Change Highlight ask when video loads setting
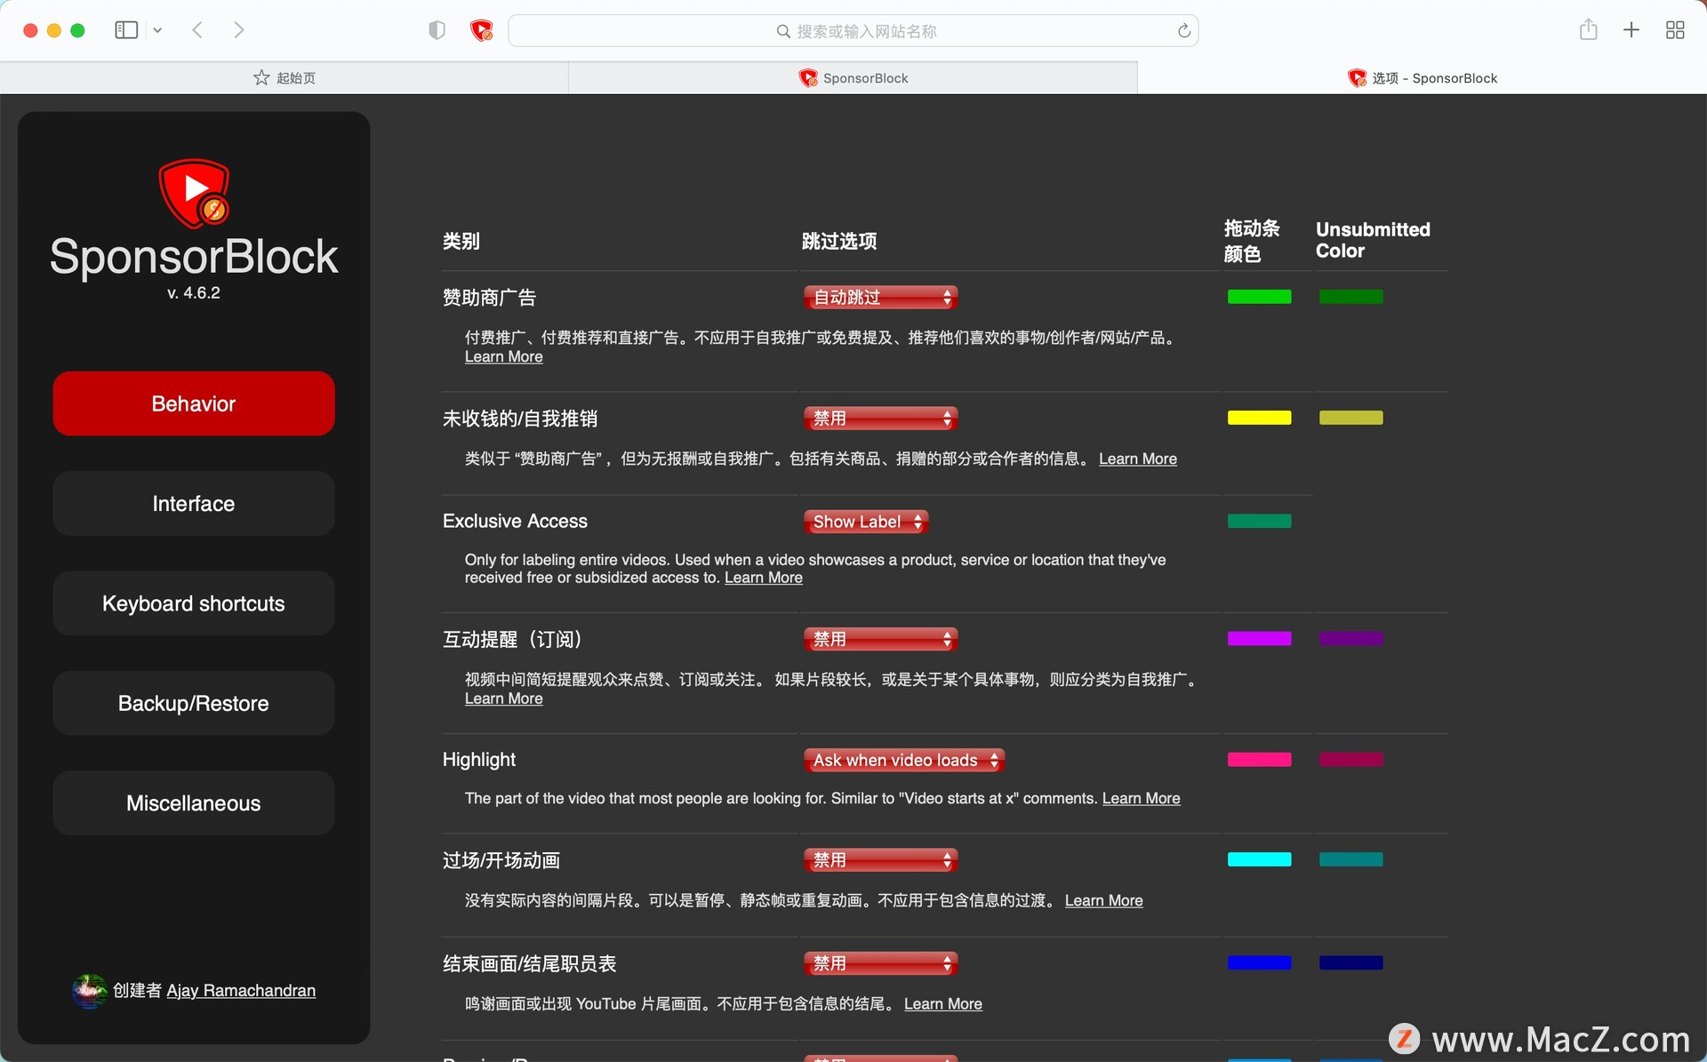This screenshot has height=1062, width=1707. (901, 760)
